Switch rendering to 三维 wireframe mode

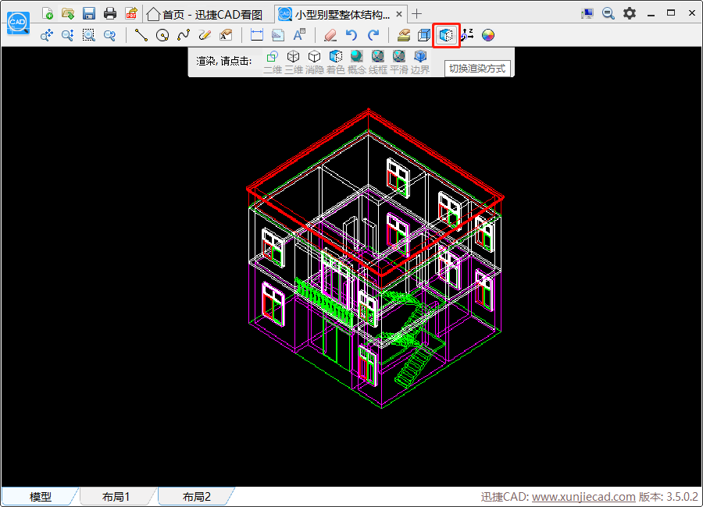(x=293, y=62)
